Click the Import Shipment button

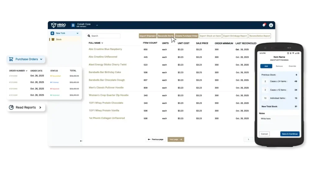(148, 36)
